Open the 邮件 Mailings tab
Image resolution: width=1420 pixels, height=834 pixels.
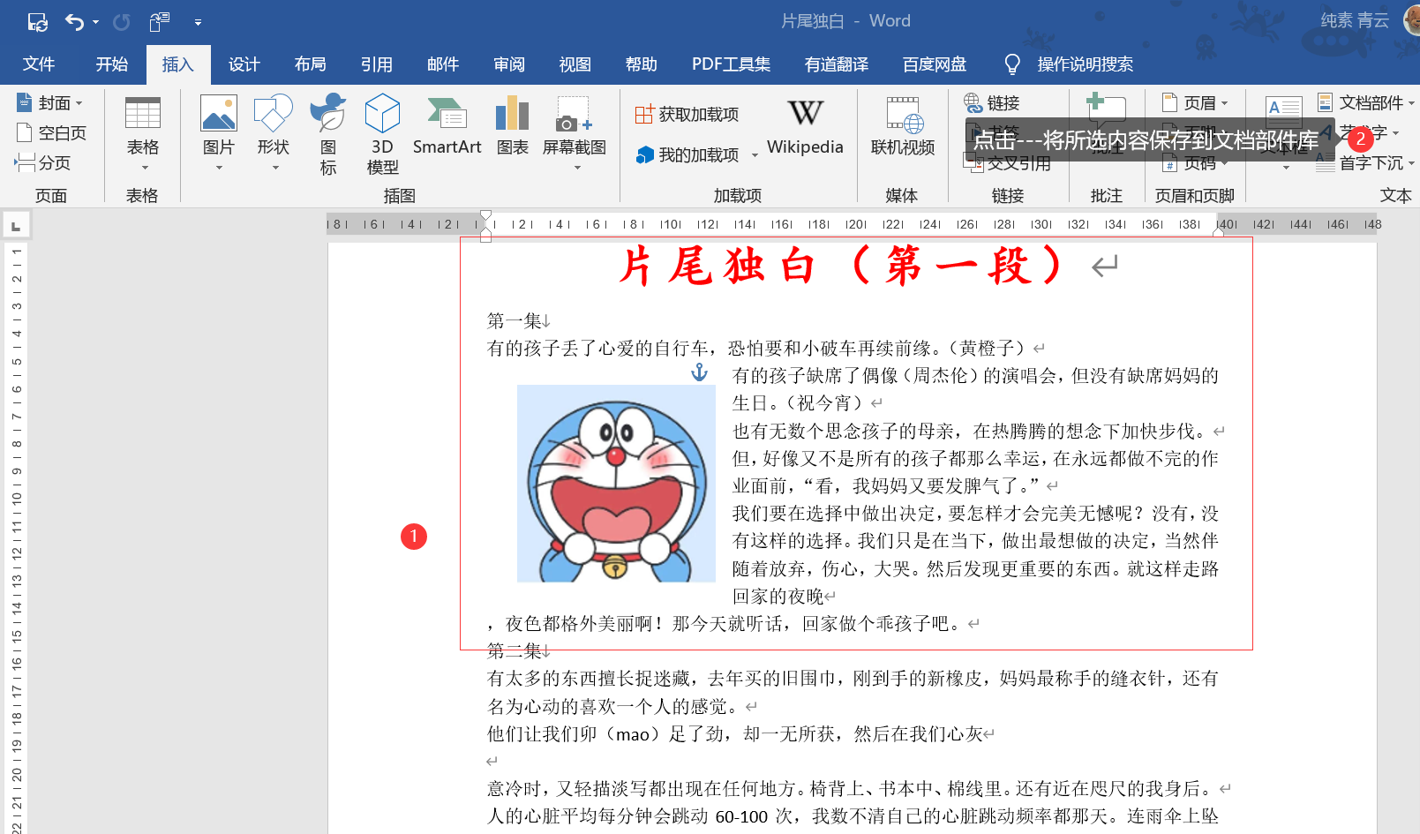pyautogui.click(x=442, y=64)
